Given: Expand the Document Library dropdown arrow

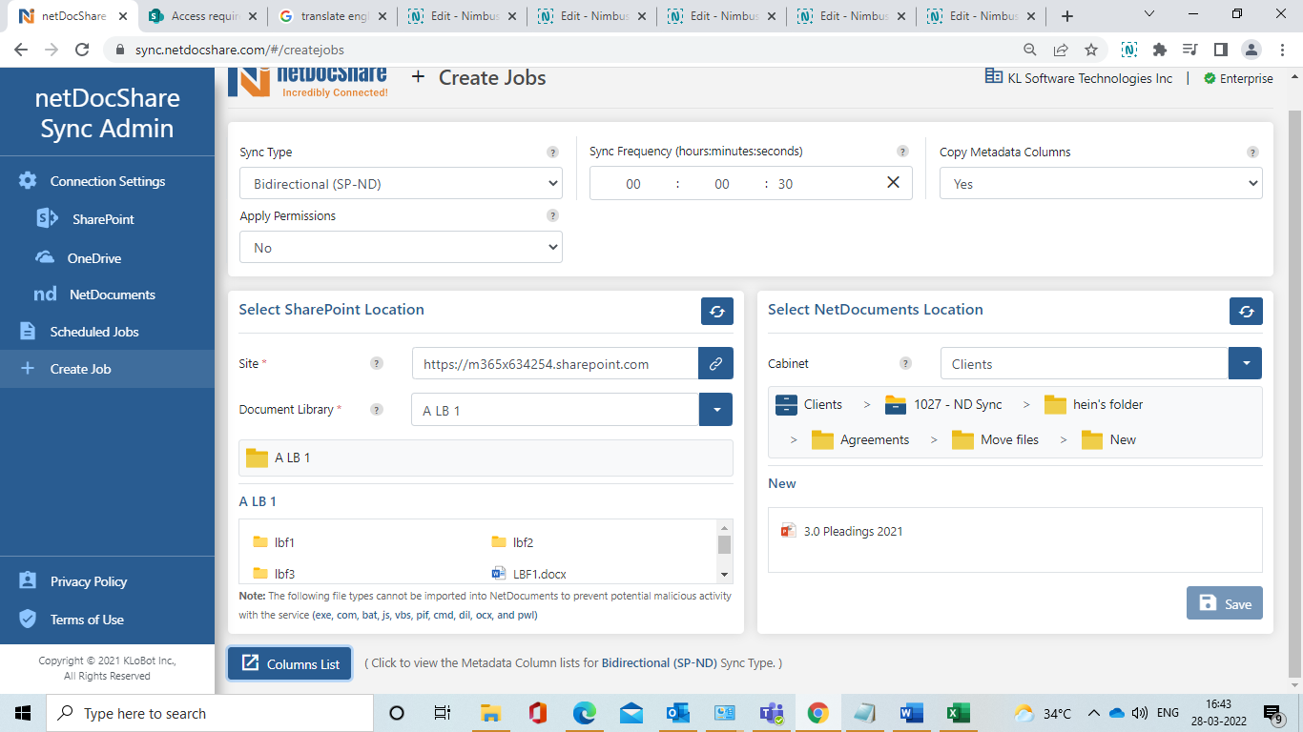Looking at the screenshot, I should coord(715,410).
